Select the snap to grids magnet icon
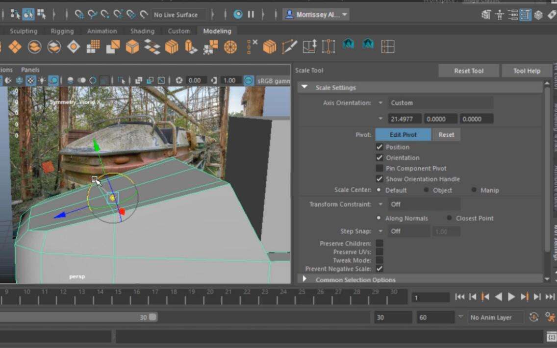This screenshot has height=348, width=557. click(79, 15)
